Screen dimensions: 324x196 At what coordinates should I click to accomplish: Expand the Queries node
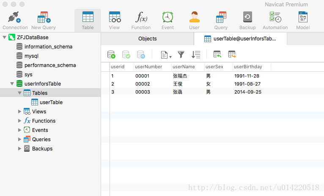pos(19,140)
